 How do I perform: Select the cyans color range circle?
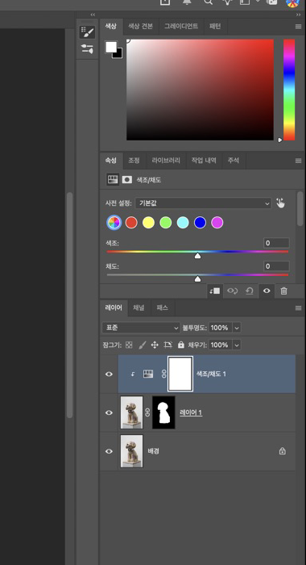tap(183, 222)
